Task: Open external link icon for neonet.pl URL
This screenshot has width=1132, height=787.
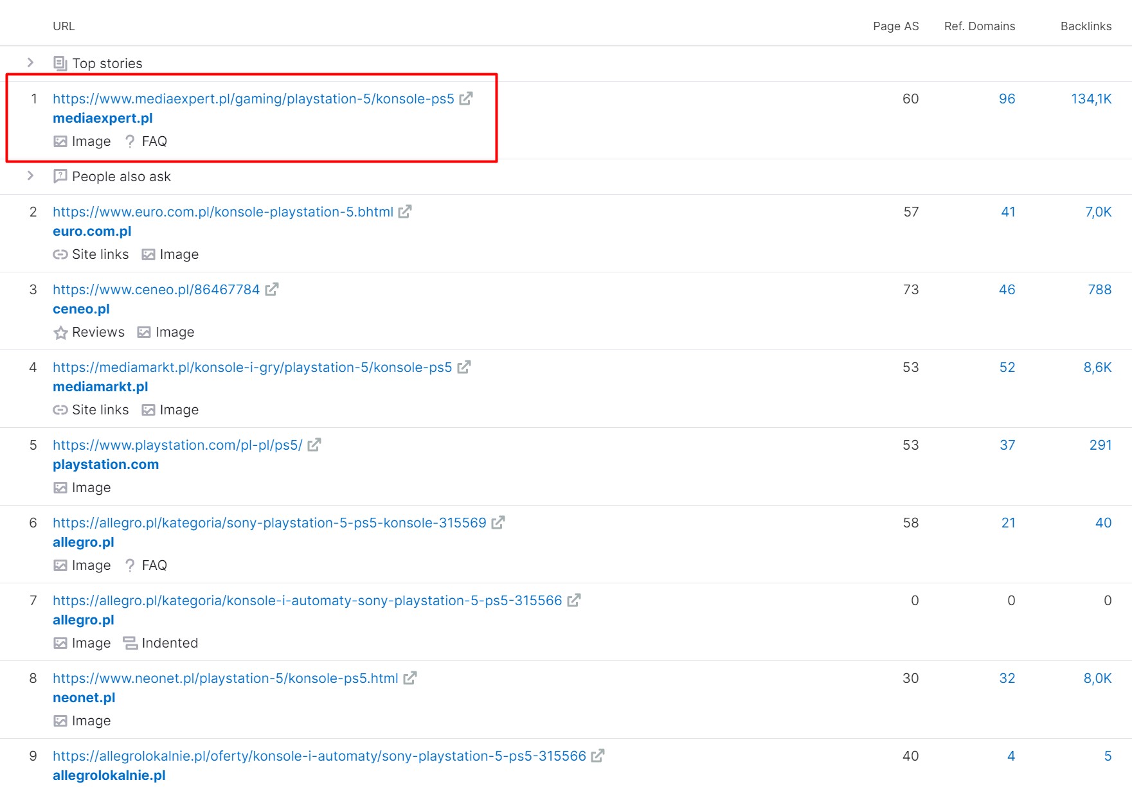Action: (410, 678)
